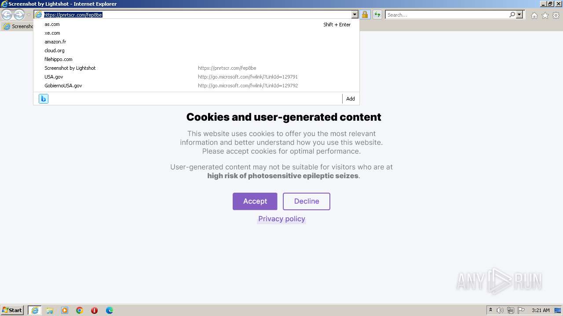Select the Screenshot by Lightshot history entry
This screenshot has height=316, width=563.
(x=196, y=68)
